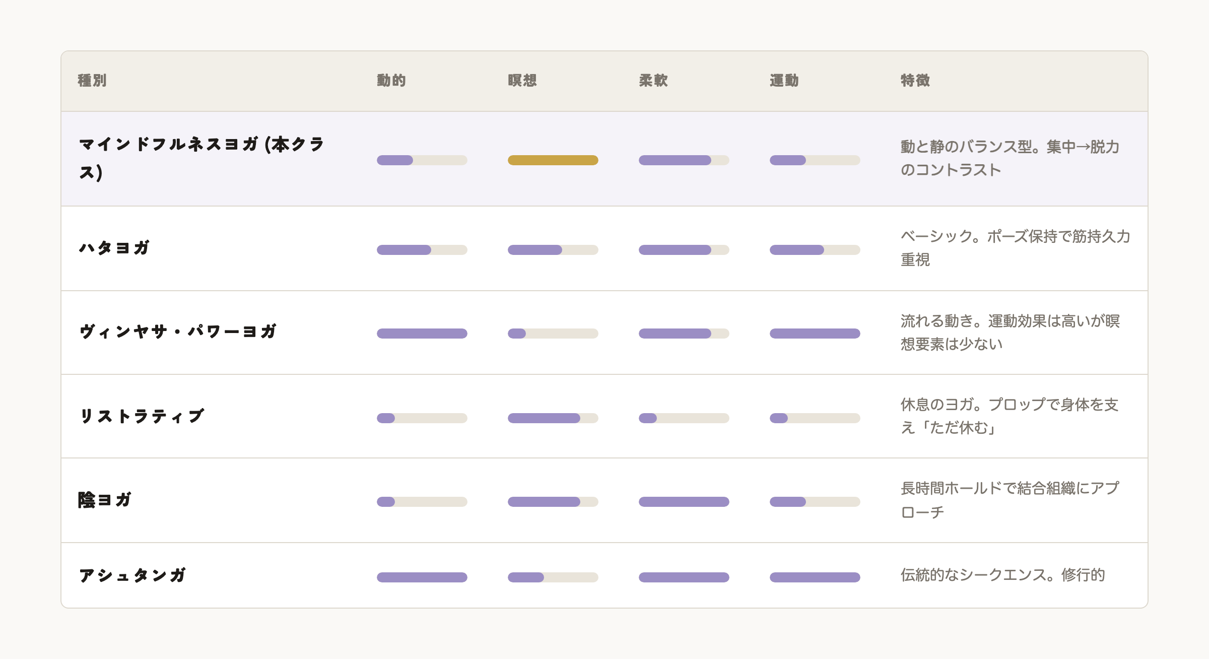Click the 動的 column header
Image resolution: width=1209 pixels, height=660 pixels.
391,81
